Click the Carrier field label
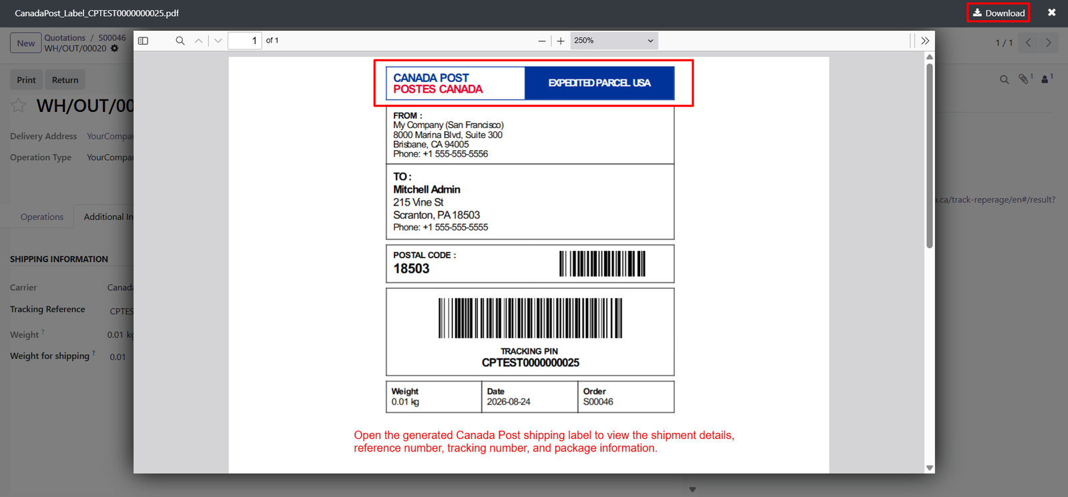1068x497 pixels. [23, 288]
